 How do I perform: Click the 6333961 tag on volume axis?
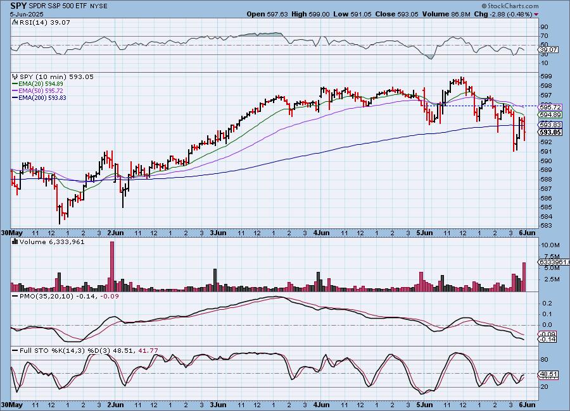point(554,262)
